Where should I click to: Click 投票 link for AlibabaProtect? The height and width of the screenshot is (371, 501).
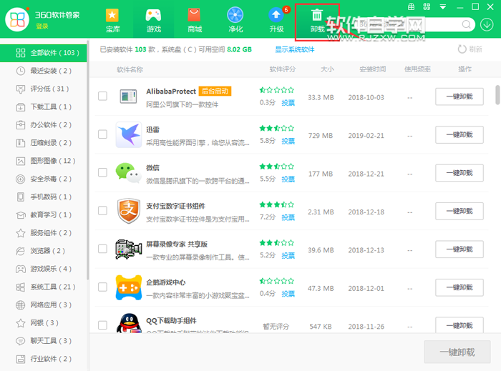[288, 103]
